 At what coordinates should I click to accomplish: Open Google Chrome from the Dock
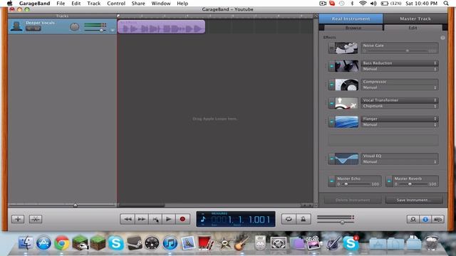(62, 243)
